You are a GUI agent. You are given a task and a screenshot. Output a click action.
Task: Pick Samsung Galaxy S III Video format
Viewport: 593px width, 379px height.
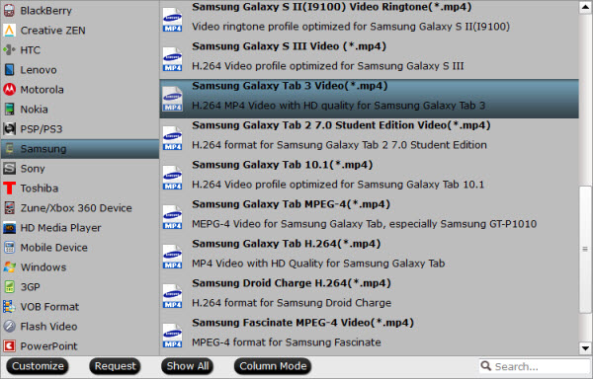(x=369, y=56)
